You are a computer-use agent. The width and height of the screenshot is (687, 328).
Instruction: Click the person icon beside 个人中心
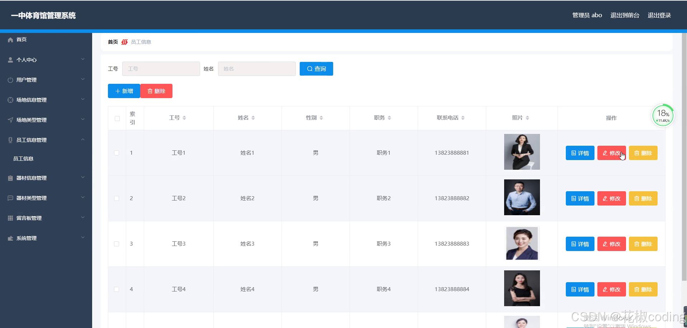coord(10,60)
